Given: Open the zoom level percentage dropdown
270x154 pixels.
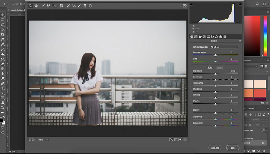Looking at the screenshot, I should (47, 140).
